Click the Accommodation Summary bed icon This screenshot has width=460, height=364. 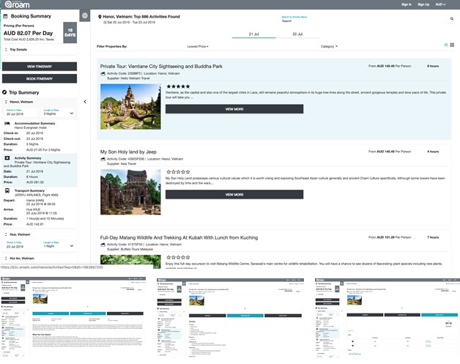pos(7,124)
